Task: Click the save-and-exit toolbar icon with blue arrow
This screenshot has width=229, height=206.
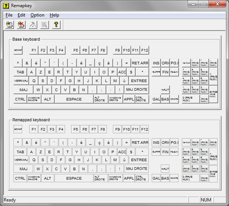Action: [10, 25]
